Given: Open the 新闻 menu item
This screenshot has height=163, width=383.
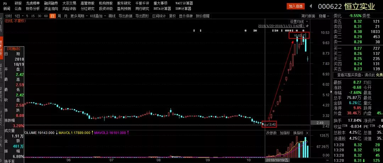Looking at the screenshot, I should pyautogui.click(x=7, y=9).
